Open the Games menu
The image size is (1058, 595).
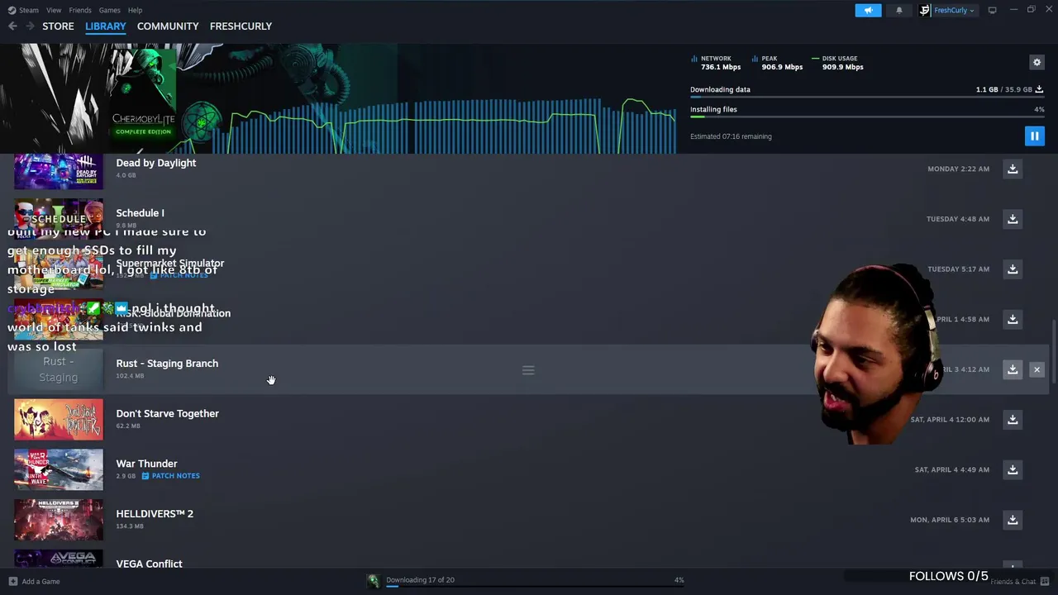coord(109,10)
